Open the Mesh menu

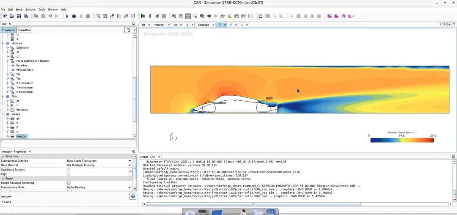point(19,10)
